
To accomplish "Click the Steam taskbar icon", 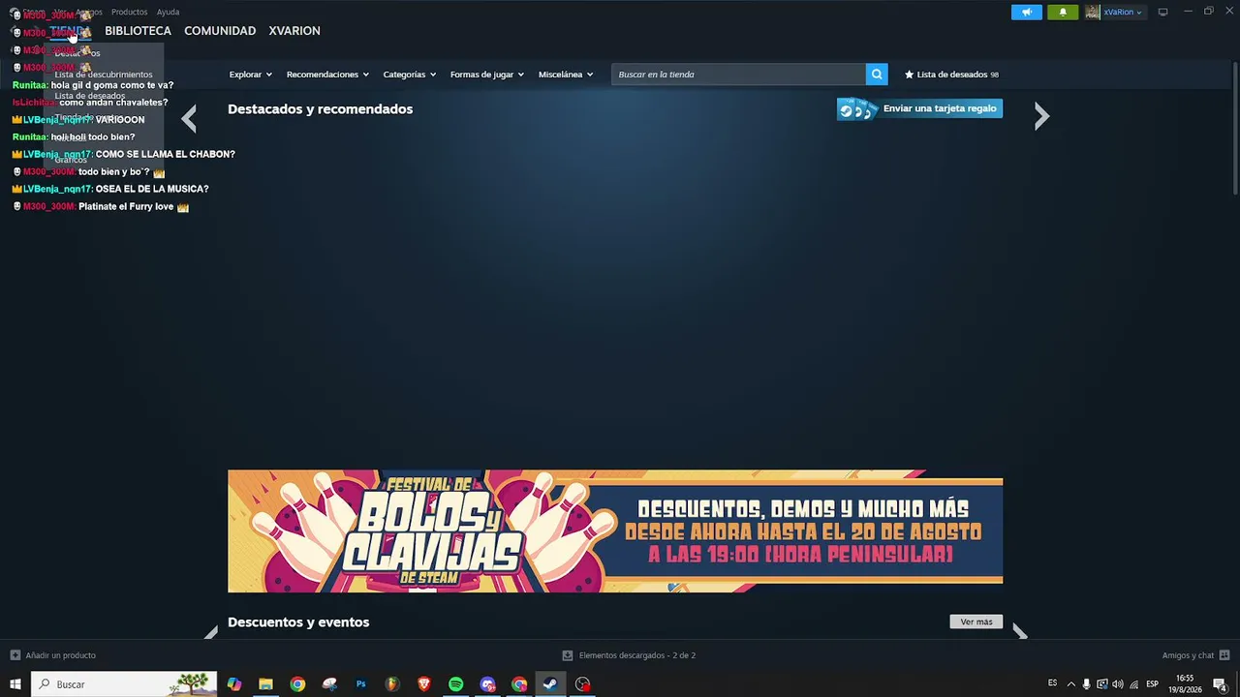I will coord(550,684).
